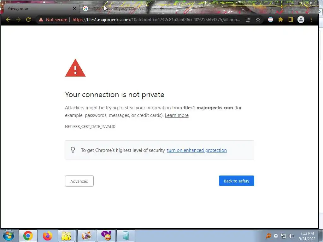Click the Back to safety button
This screenshot has height=242, width=323.
237,181
